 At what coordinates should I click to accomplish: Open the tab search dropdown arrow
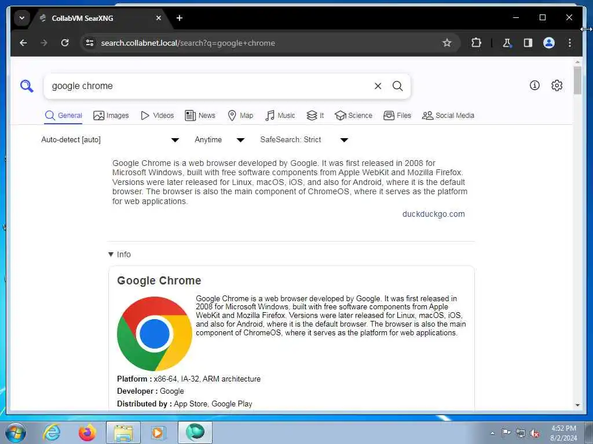[x=22, y=18]
